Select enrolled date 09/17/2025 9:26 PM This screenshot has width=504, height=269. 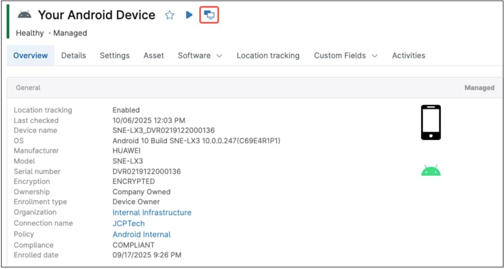point(147,255)
